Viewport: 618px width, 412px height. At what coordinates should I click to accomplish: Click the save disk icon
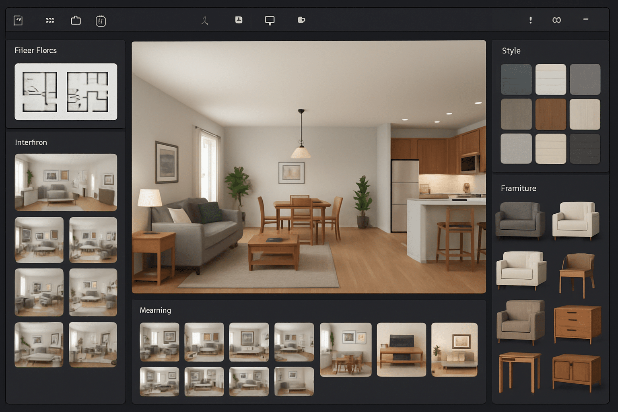(x=239, y=20)
